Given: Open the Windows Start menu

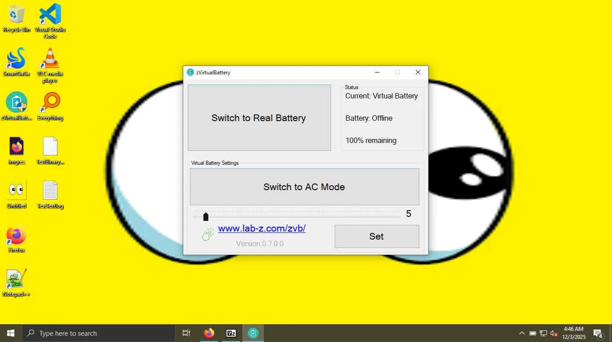Looking at the screenshot, I should tap(11, 333).
